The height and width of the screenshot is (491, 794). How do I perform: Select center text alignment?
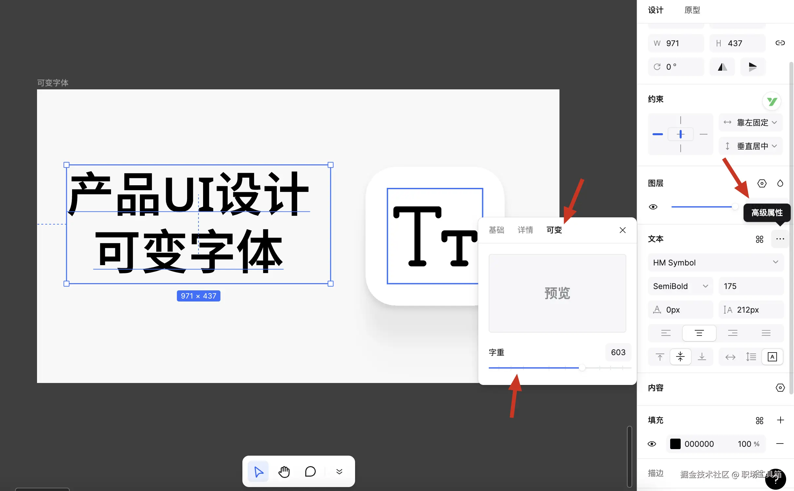coord(699,333)
